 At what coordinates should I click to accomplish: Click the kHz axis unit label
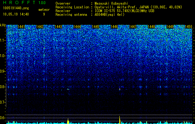3,25
